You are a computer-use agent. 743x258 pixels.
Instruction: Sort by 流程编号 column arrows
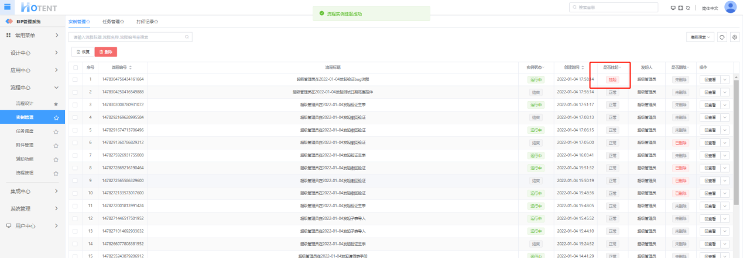(131, 68)
